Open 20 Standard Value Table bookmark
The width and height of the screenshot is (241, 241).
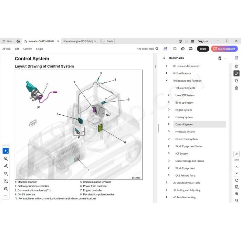coord(187,183)
